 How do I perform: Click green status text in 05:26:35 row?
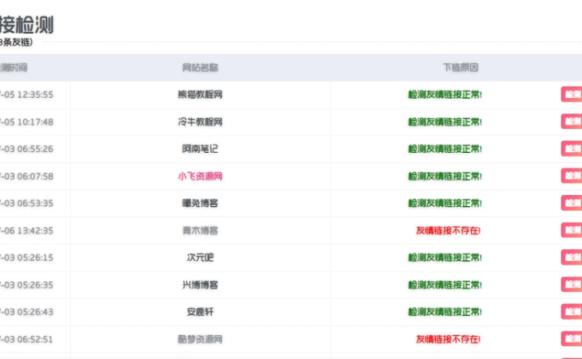click(x=445, y=285)
